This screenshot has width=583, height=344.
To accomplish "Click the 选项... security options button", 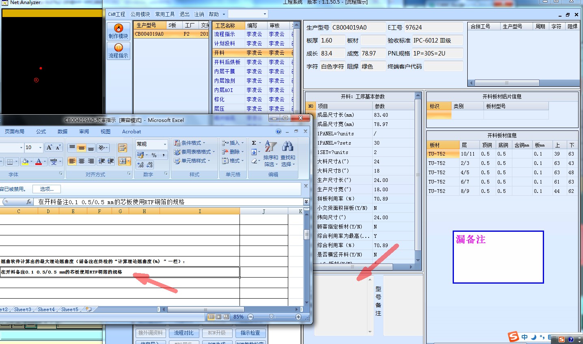I will point(47,189).
